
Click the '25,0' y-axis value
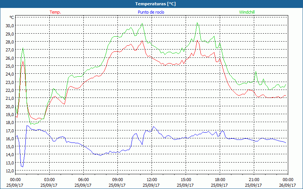(10, 66)
